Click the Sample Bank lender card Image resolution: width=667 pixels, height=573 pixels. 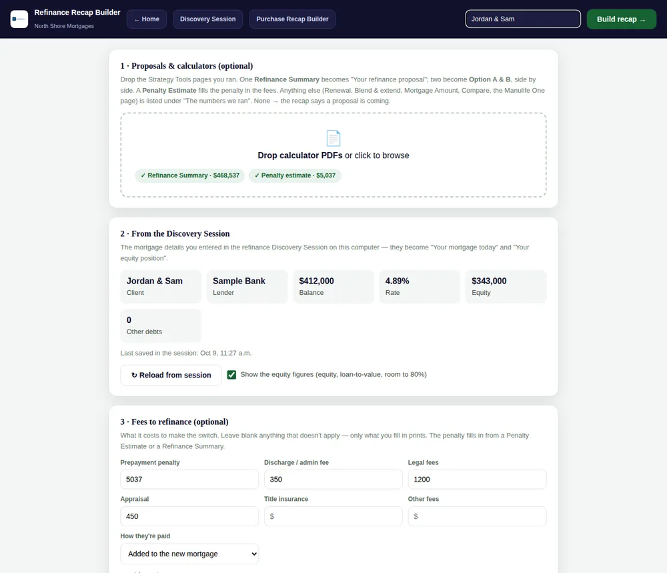[x=247, y=286]
